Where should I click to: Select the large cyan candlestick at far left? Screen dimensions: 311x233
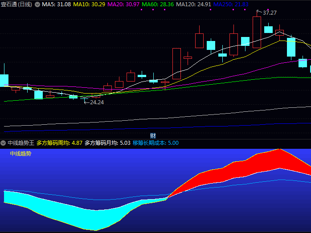(x=4, y=80)
